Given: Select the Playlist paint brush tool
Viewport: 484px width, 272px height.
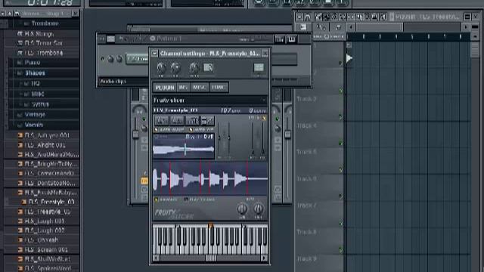Looking at the screenshot, I should click(327, 17).
